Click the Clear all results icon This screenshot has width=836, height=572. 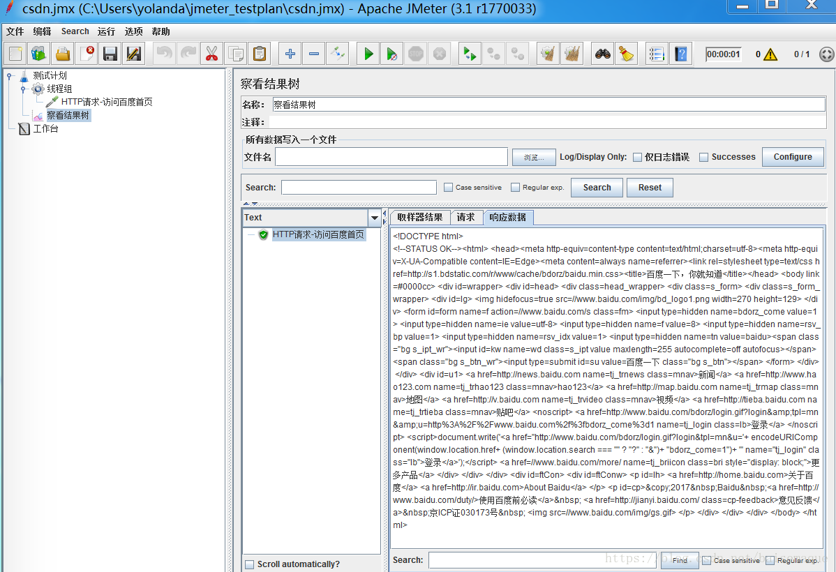(x=572, y=54)
